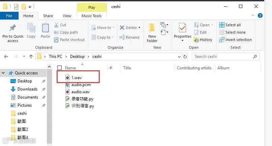Go up one folder level

31,57
